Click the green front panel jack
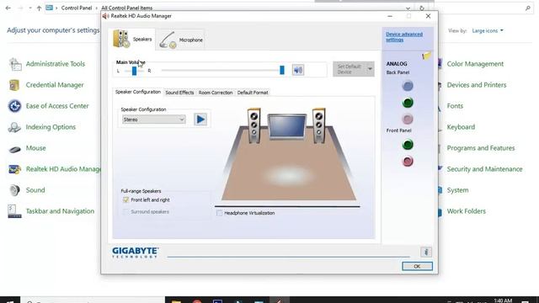Viewport: 539px width, 303px height. pyautogui.click(x=408, y=145)
